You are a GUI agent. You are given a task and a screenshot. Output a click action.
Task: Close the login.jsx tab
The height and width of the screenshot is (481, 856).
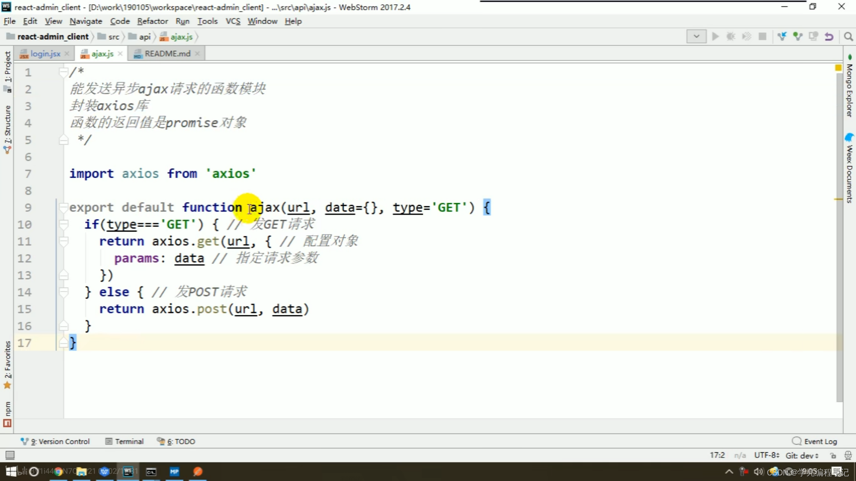(x=67, y=53)
